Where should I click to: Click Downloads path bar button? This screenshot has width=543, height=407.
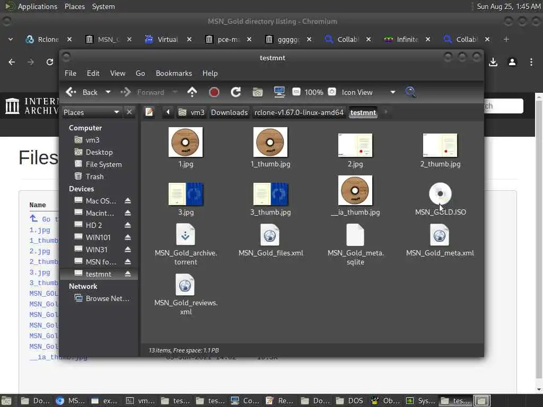(229, 112)
